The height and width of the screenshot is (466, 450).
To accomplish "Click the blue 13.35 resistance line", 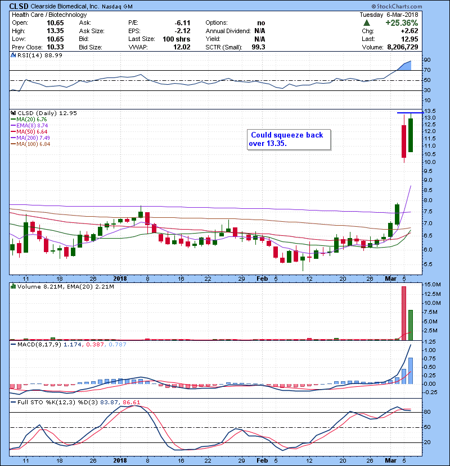I will tap(410, 113).
